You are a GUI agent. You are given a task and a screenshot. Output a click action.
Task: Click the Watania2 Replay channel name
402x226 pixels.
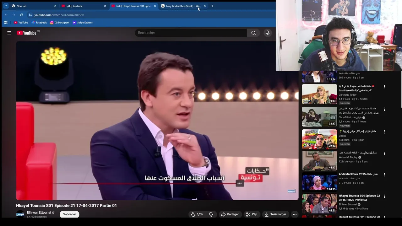pyautogui.click(x=348, y=157)
